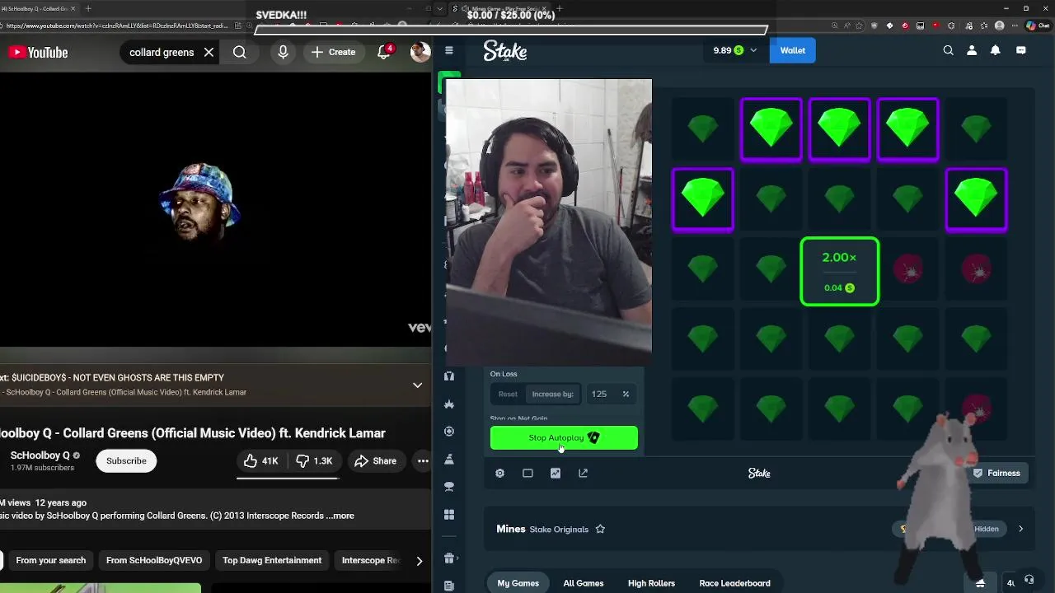Open the ScHoolboy Q channel name link
The height and width of the screenshot is (593, 1055).
(40, 455)
